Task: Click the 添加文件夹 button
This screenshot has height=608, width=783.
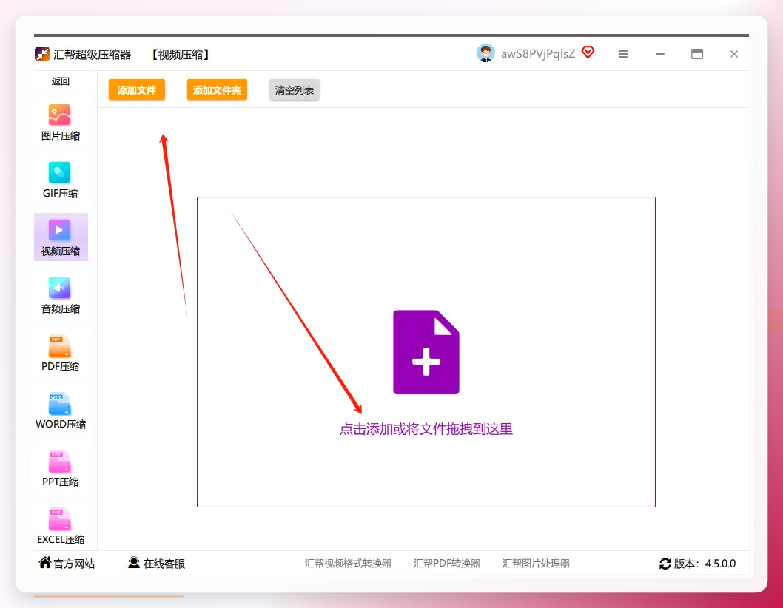Action: [x=217, y=90]
